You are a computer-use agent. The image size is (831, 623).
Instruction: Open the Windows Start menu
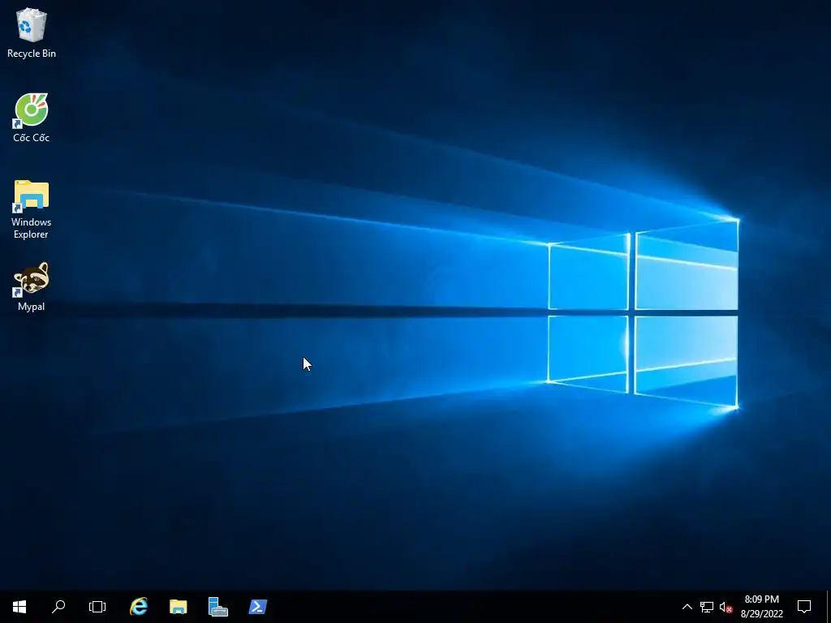[x=19, y=607]
